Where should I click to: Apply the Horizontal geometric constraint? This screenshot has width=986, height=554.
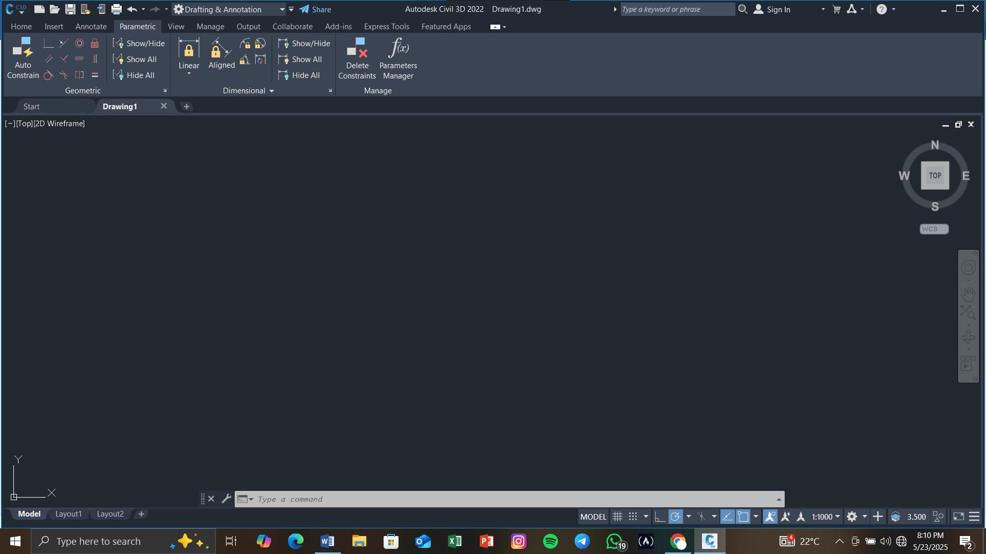[x=79, y=60]
